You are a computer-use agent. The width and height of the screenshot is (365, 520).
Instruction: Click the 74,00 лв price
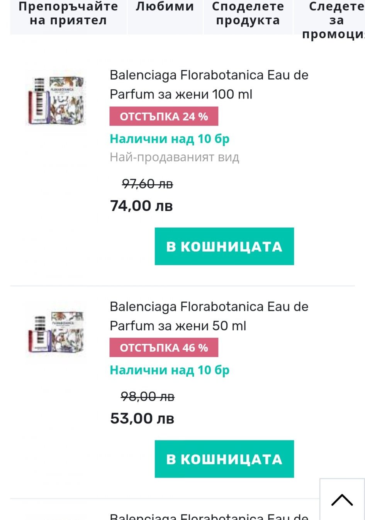coord(141,206)
